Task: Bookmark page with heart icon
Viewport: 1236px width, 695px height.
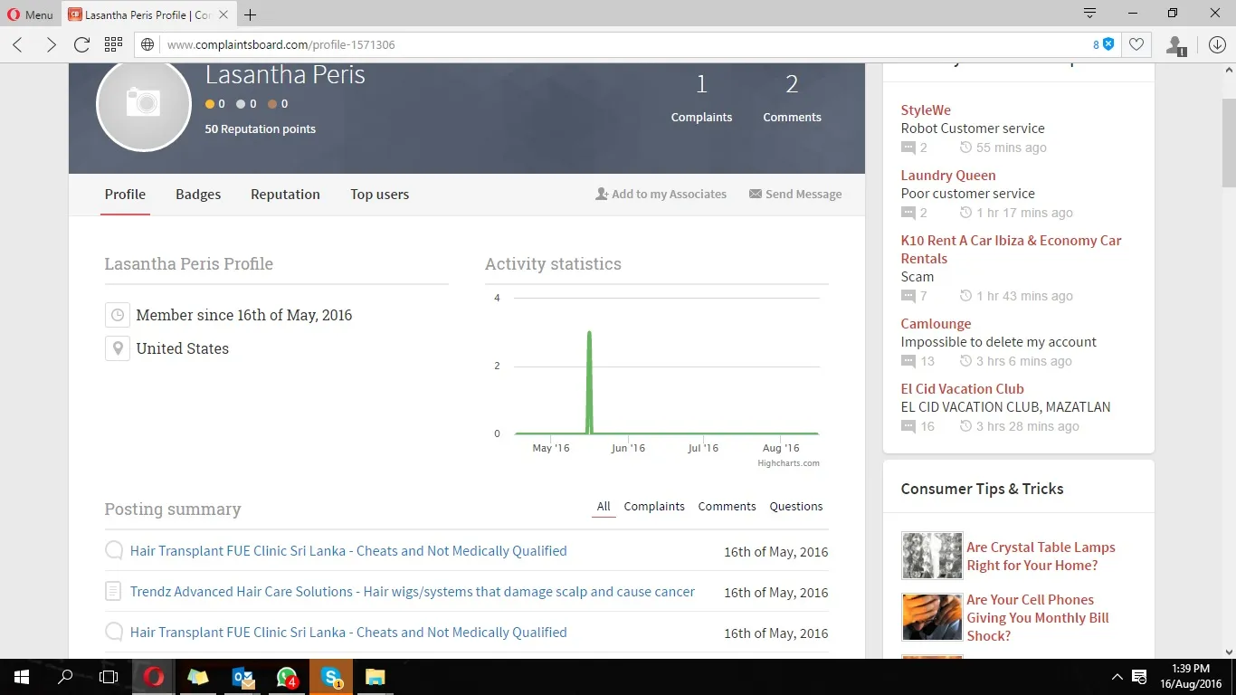Action: pyautogui.click(x=1136, y=44)
